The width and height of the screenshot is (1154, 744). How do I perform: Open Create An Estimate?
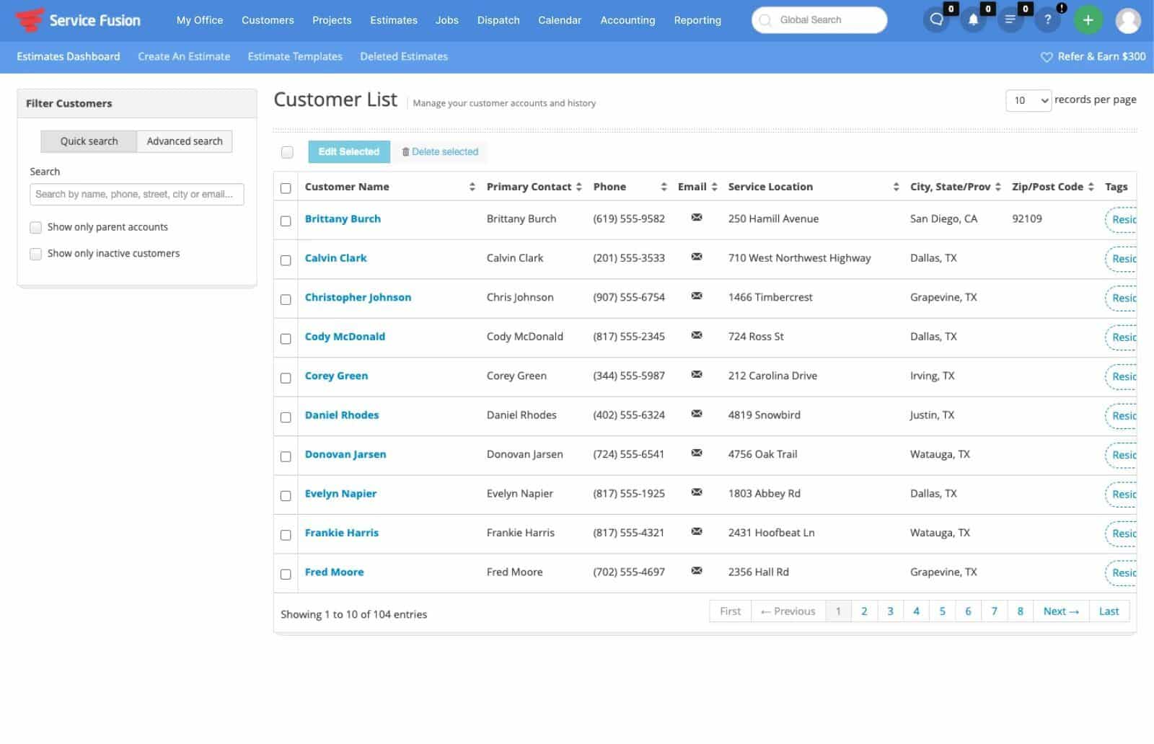pyautogui.click(x=183, y=56)
